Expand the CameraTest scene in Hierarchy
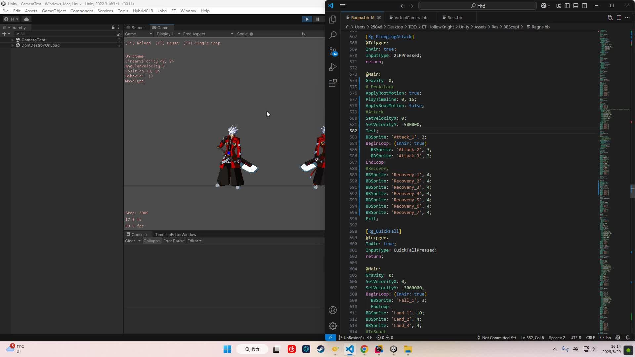The height and width of the screenshot is (357, 635). pyautogui.click(x=13, y=40)
